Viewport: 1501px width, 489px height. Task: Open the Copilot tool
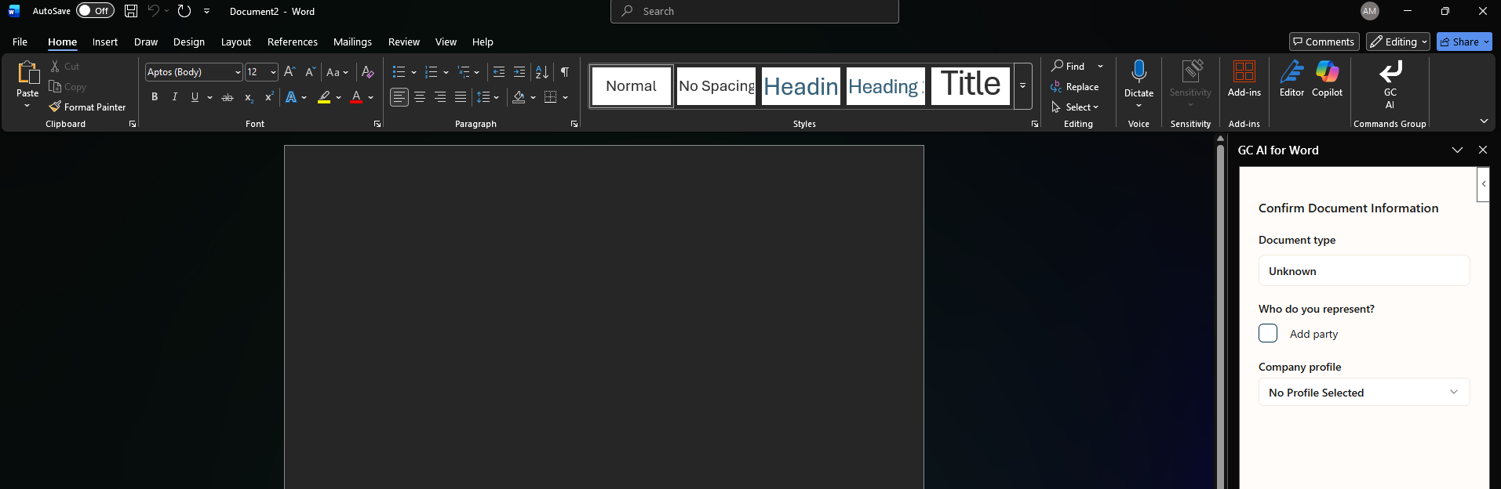coord(1327,79)
